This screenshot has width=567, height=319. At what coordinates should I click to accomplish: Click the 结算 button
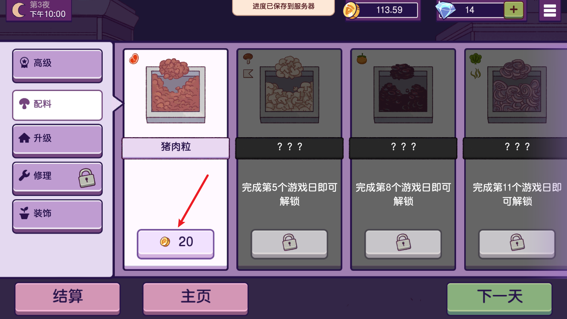(x=67, y=298)
